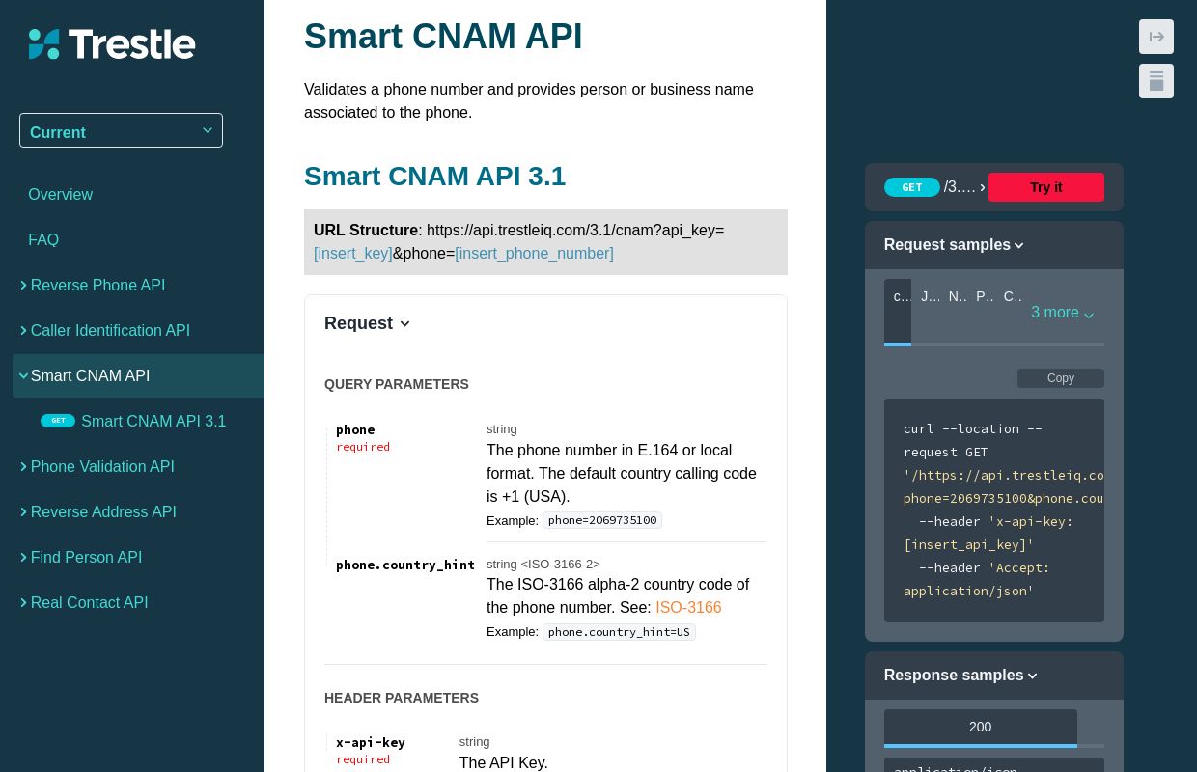Viewport: 1197px width, 772px height.
Task: Select the P... request sample tab
Action: click(984, 296)
